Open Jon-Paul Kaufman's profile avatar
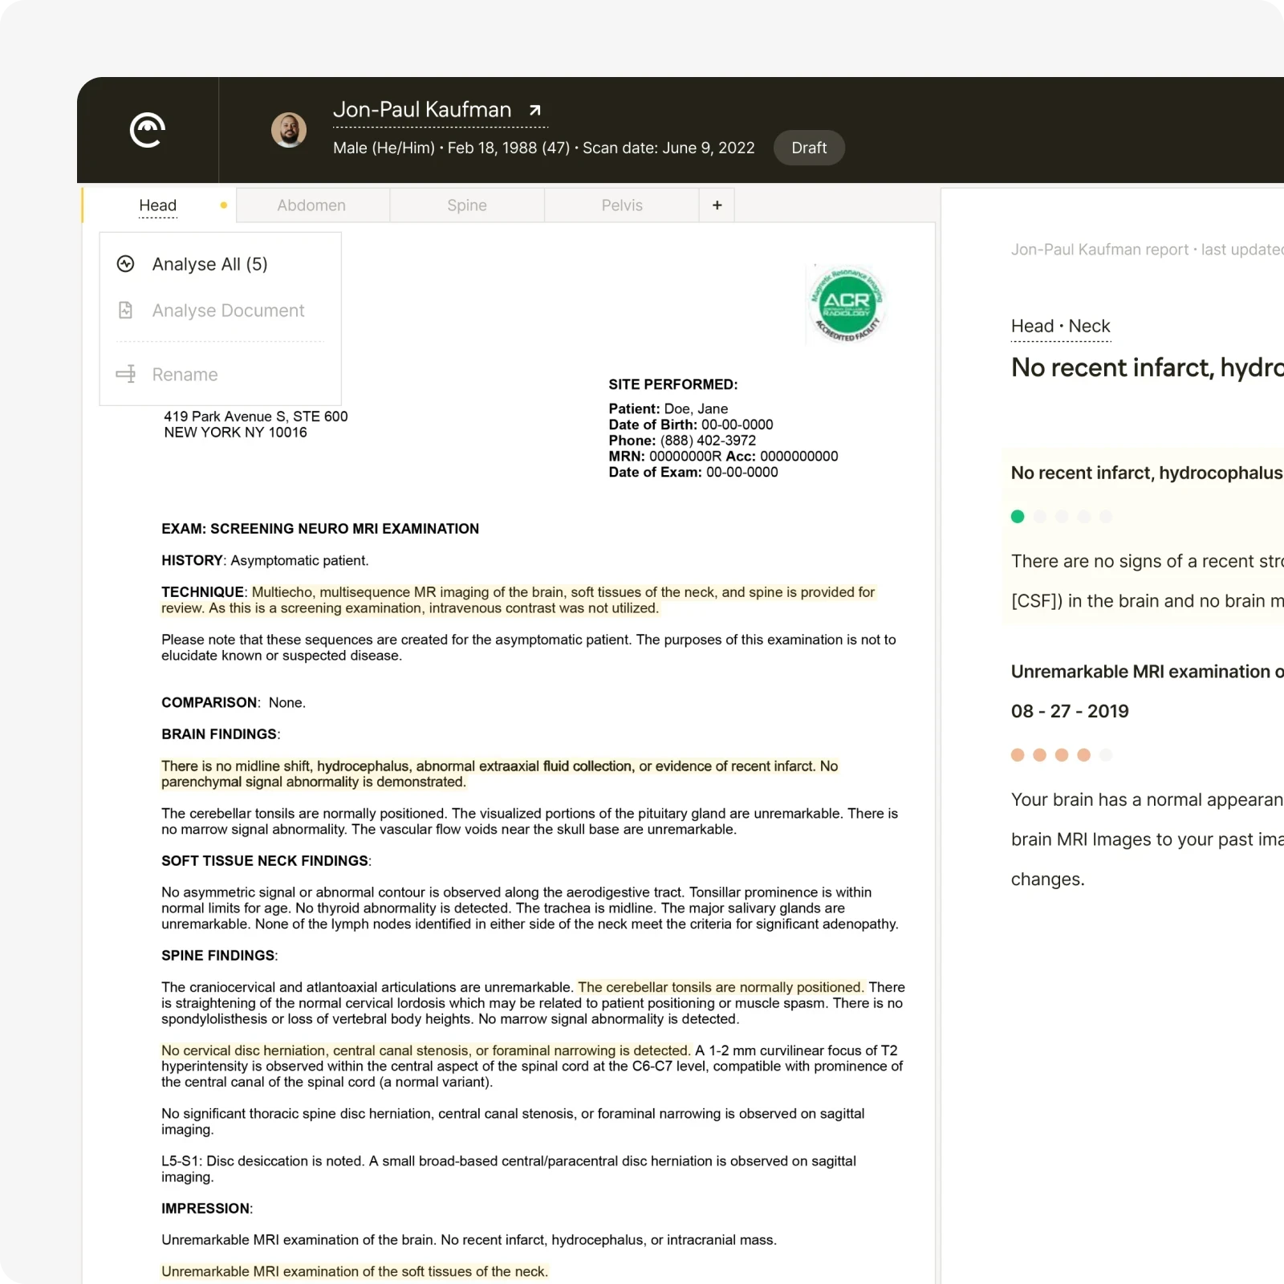The image size is (1284, 1284). point(289,130)
